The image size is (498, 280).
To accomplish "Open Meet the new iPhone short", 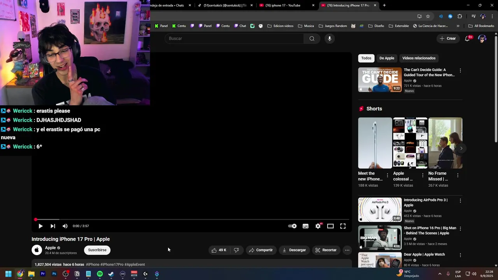I will (x=375, y=143).
